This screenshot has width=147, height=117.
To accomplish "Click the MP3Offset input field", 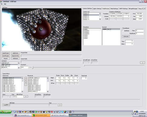I will coord(20,97).
